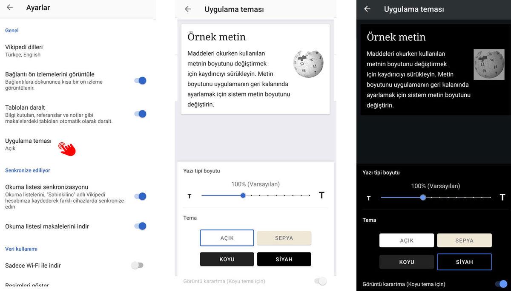This screenshot has height=291, width=511.
Task: Click the red tap indicator on Uygulama teması
Action: point(67,148)
